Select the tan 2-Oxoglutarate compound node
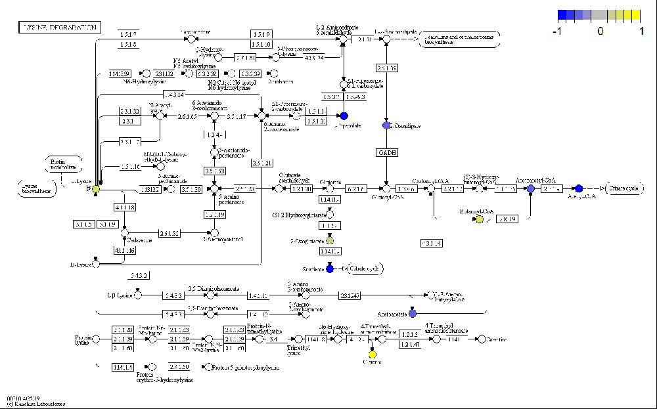The width and height of the screenshot is (657, 409). tap(330, 241)
